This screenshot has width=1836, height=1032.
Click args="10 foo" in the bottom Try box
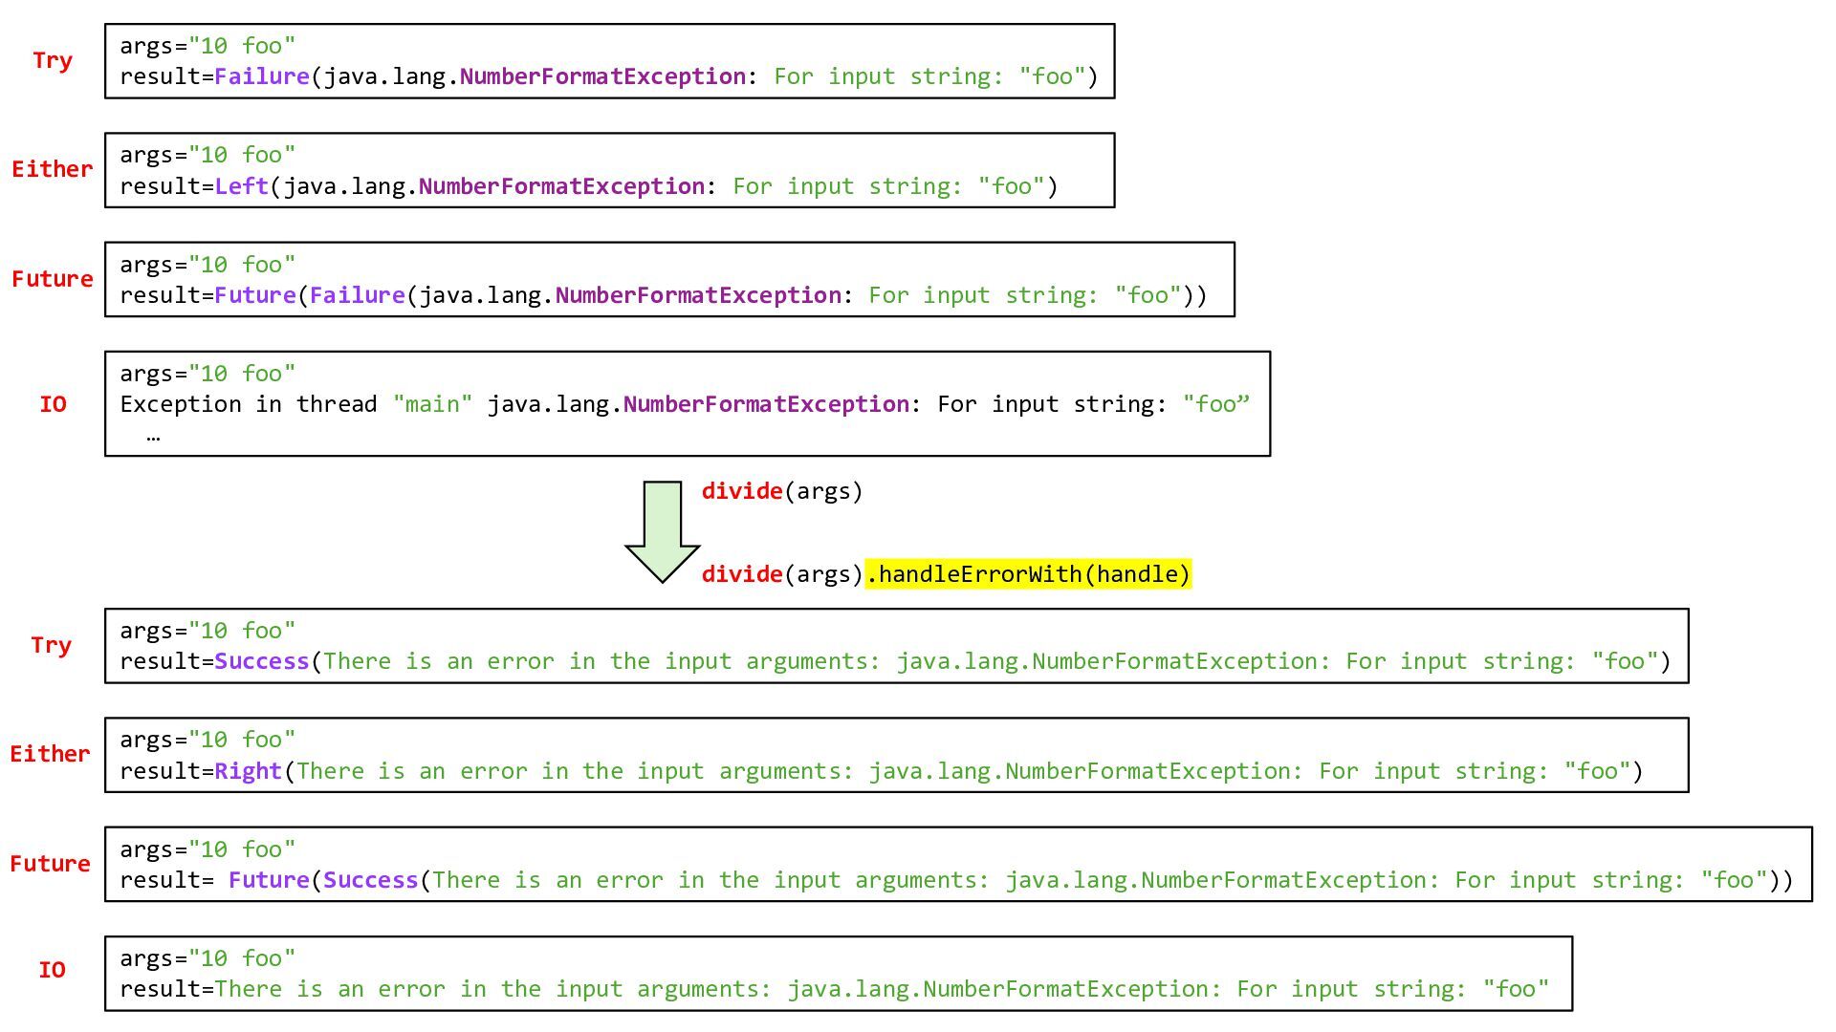[208, 631]
